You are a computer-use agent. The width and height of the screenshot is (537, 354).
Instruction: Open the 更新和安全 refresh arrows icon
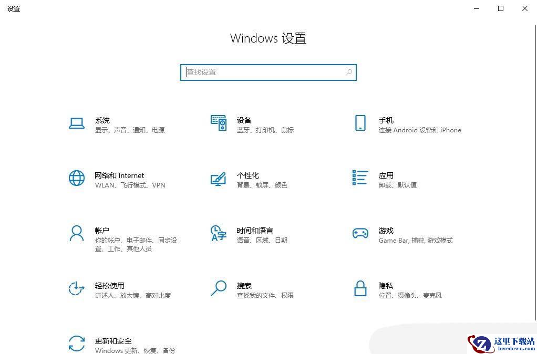pyautogui.click(x=76, y=343)
